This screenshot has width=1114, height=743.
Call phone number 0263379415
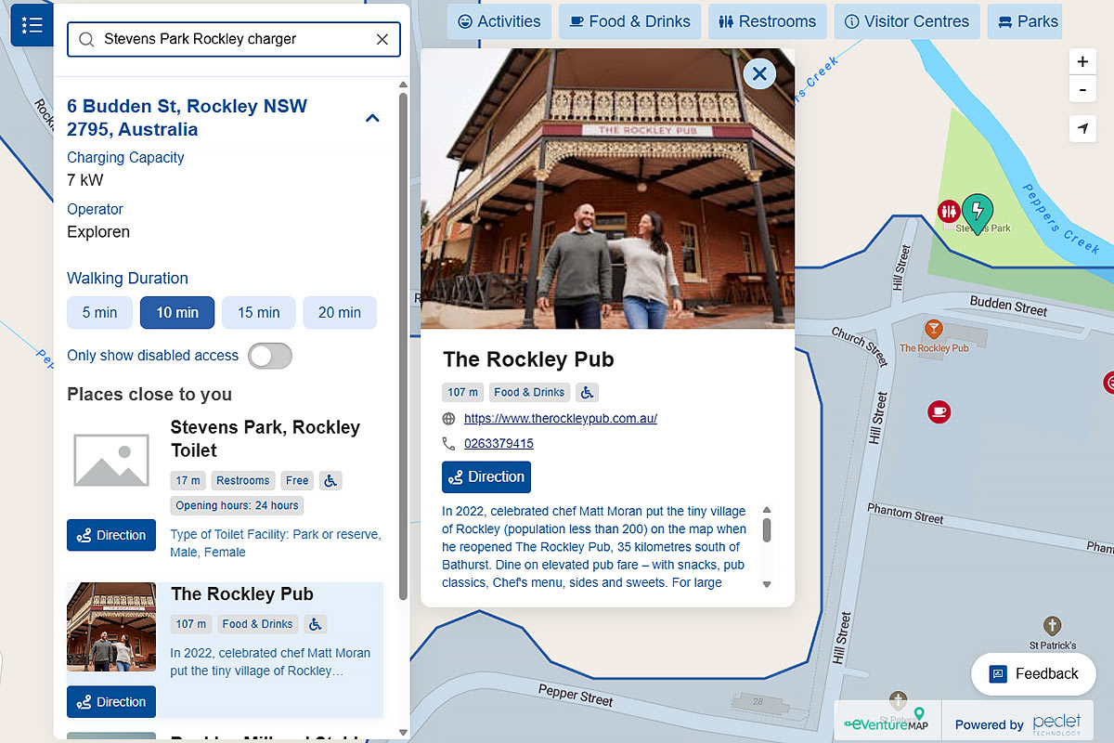pyautogui.click(x=499, y=444)
